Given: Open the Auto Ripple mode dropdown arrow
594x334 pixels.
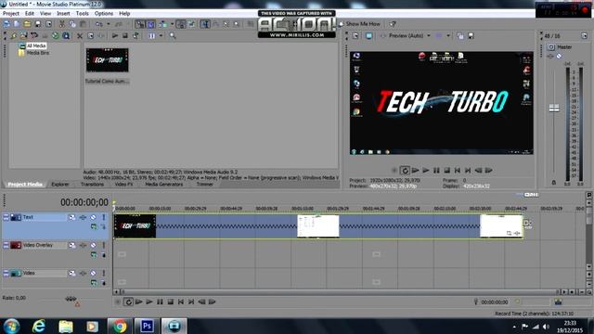Looking at the screenshot, I should tap(172, 24).
